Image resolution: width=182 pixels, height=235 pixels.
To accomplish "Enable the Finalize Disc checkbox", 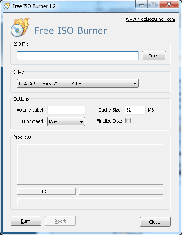I will coord(128,121).
